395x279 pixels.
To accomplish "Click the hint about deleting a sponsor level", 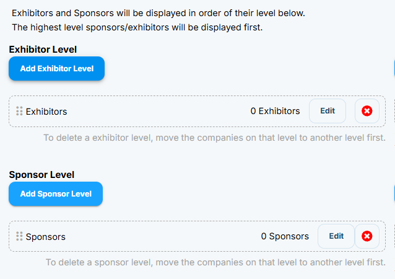I will click(215, 262).
